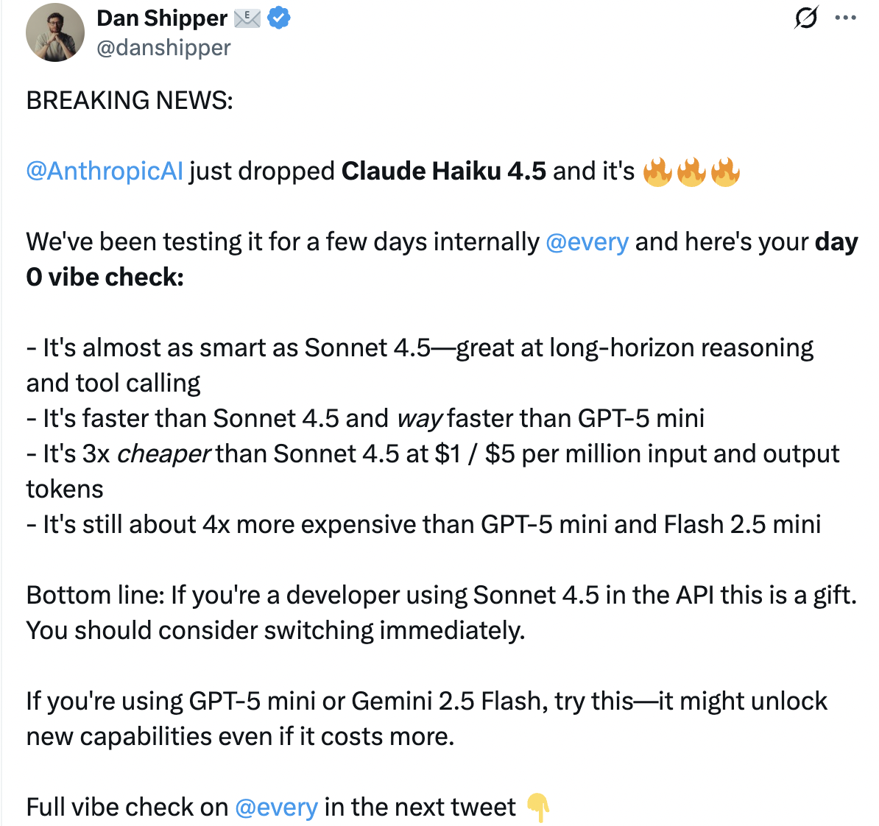Click the italic word 'way'
The height and width of the screenshot is (826, 879).
pos(419,418)
